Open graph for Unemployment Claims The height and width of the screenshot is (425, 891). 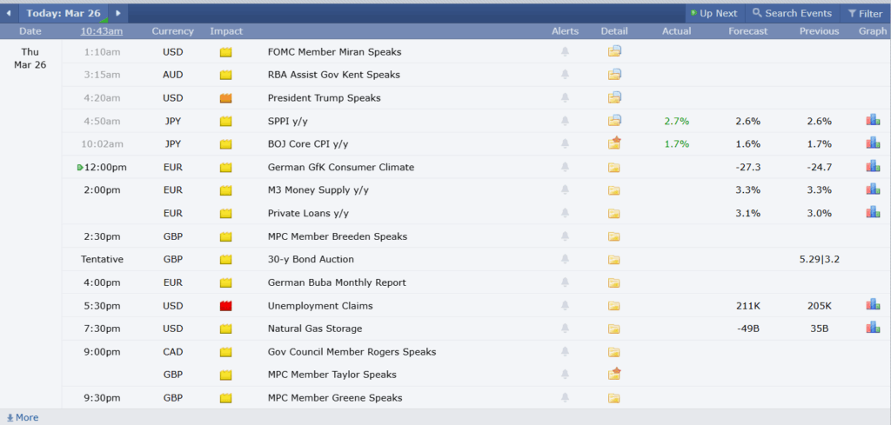pyautogui.click(x=872, y=305)
